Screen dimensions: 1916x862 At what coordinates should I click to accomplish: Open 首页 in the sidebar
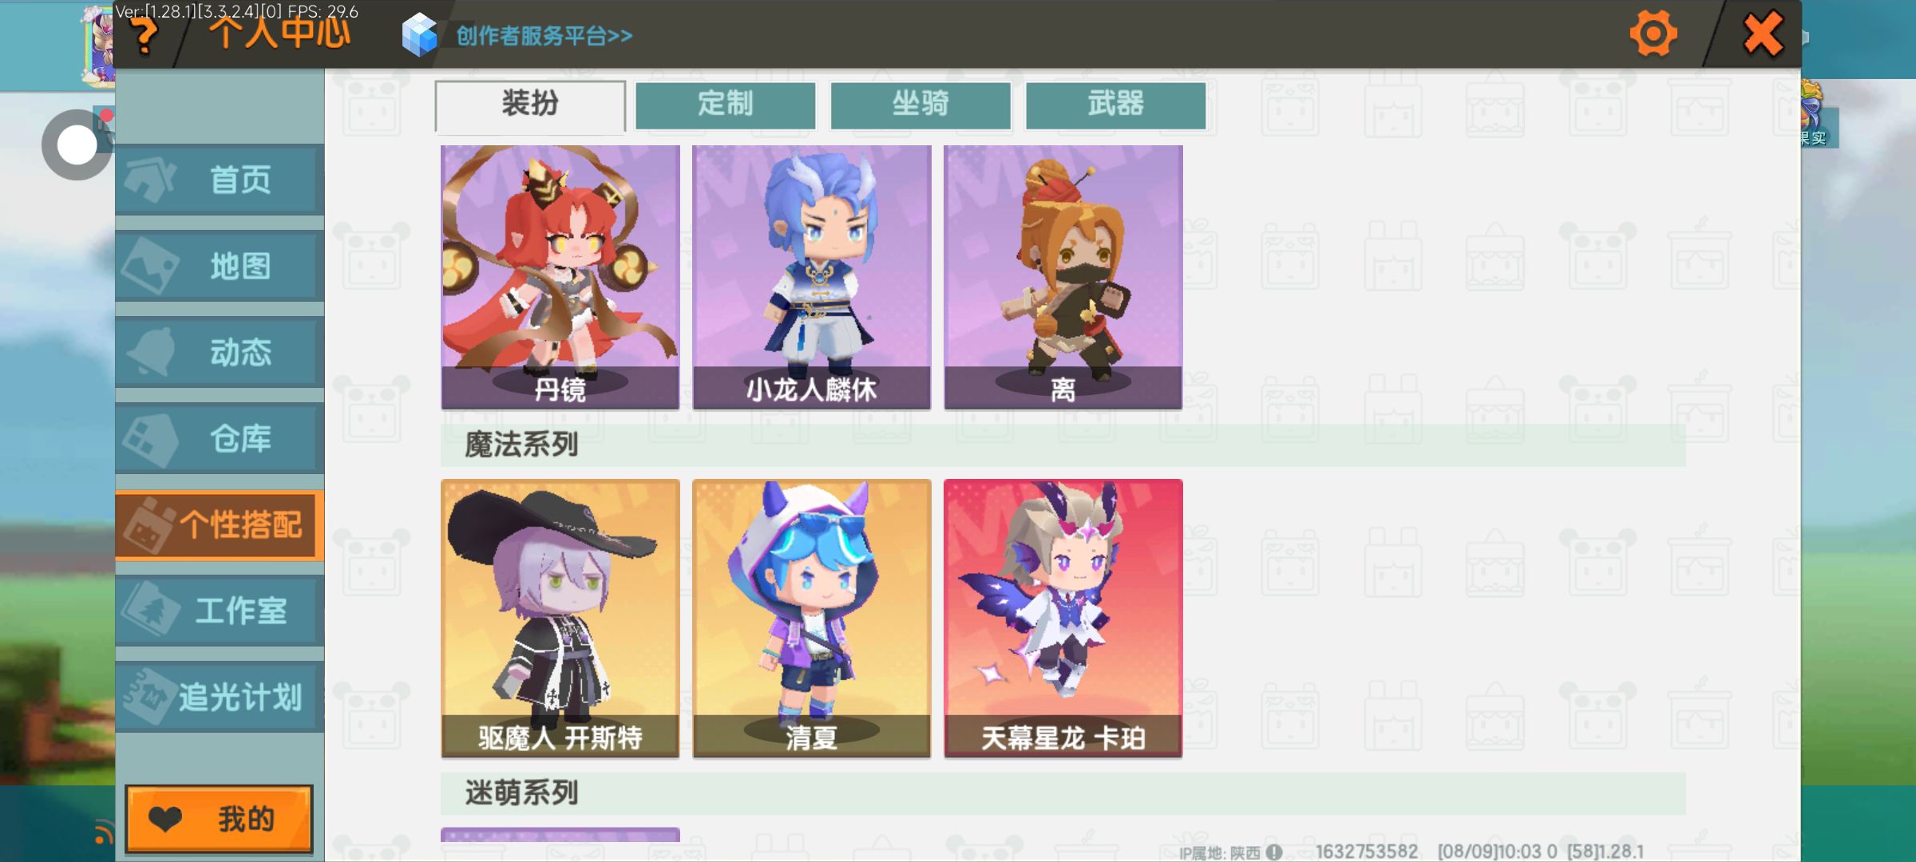pos(220,180)
